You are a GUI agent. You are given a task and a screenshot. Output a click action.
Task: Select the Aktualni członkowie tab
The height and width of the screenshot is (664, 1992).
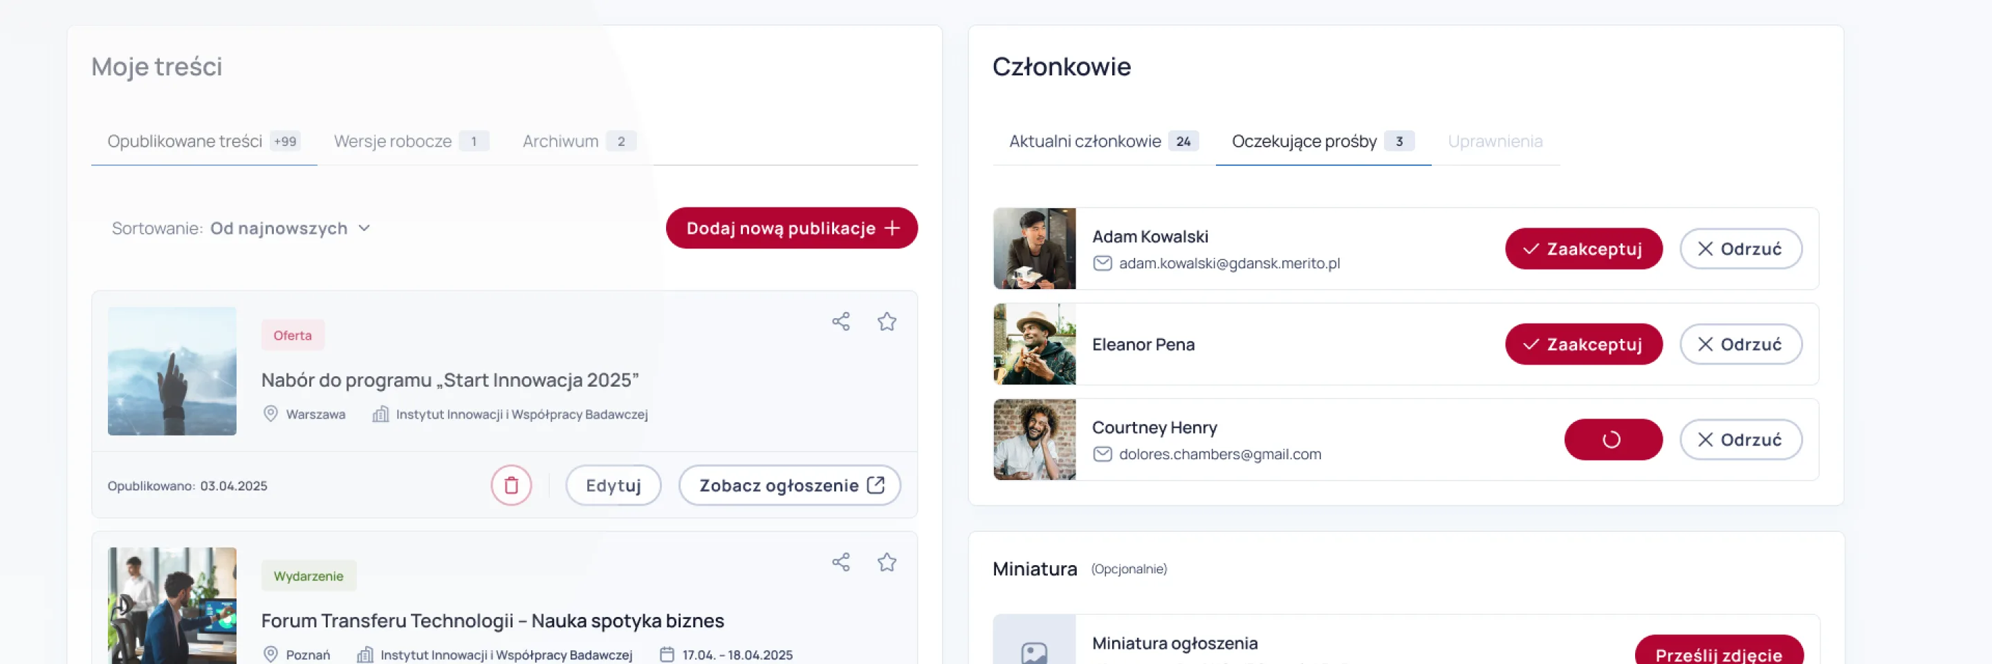[1103, 142]
